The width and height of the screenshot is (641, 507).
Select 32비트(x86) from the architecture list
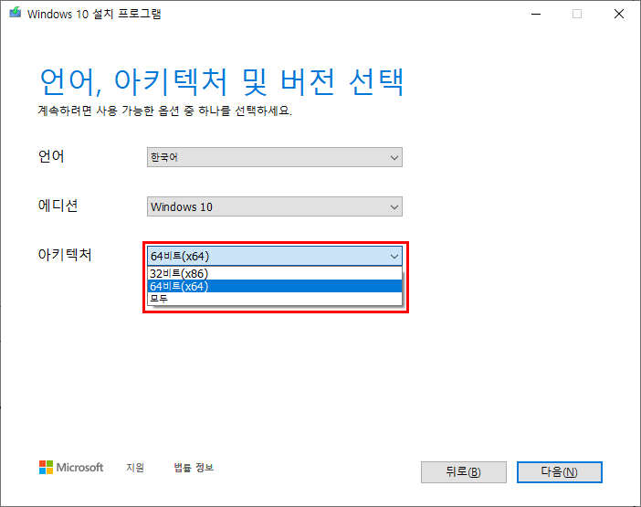(274, 273)
